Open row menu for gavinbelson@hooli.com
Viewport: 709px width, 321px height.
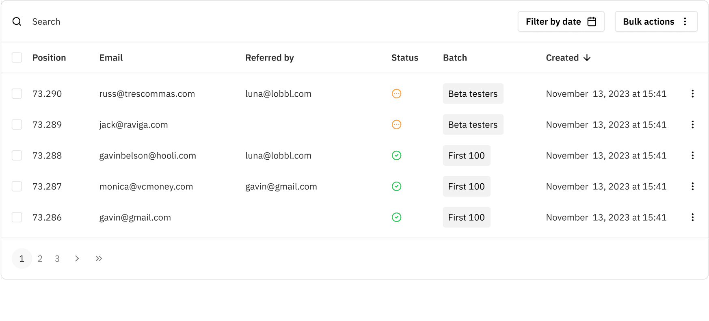coord(692,156)
